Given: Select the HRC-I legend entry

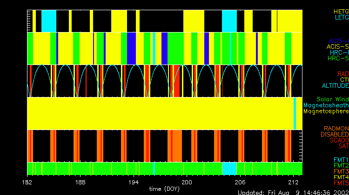Looking at the screenshot, I should tap(339, 53).
